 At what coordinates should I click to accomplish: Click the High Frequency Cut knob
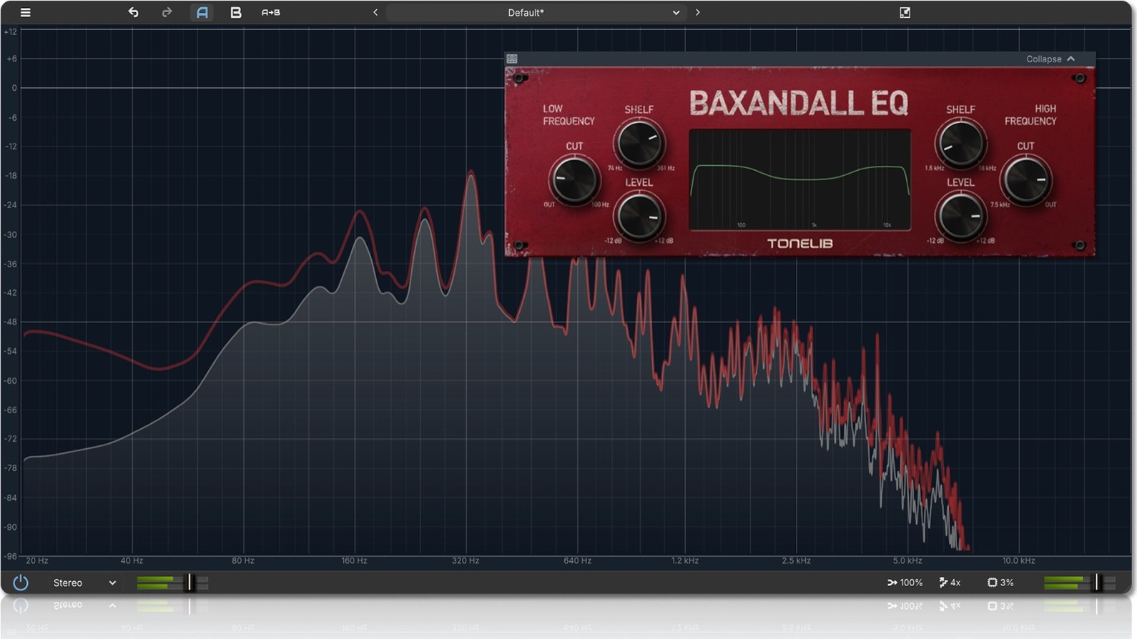pos(1025,179)
